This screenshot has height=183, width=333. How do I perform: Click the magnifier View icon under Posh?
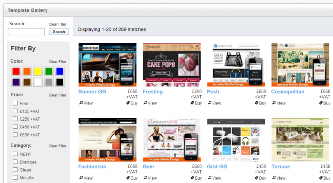(210, 103)
